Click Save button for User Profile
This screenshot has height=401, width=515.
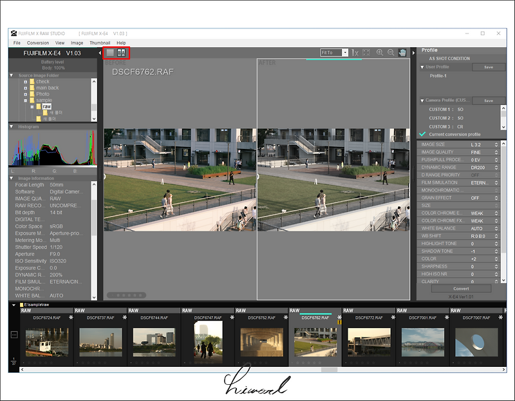489,67
